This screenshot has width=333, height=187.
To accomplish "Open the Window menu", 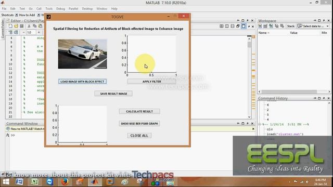I will [x=102, y=9].
